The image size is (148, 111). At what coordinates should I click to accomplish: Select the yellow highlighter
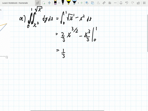point(68,2)
